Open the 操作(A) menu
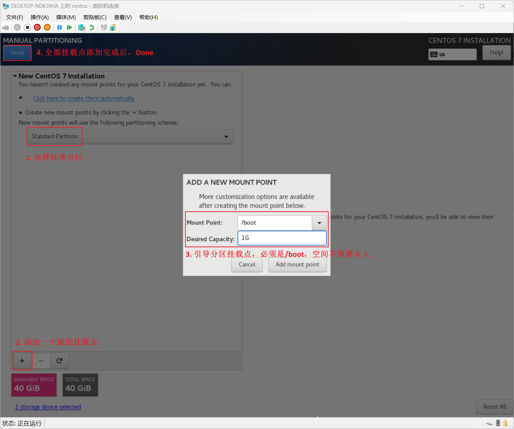This screenshot has height=429, width=514. pos(40,17)
